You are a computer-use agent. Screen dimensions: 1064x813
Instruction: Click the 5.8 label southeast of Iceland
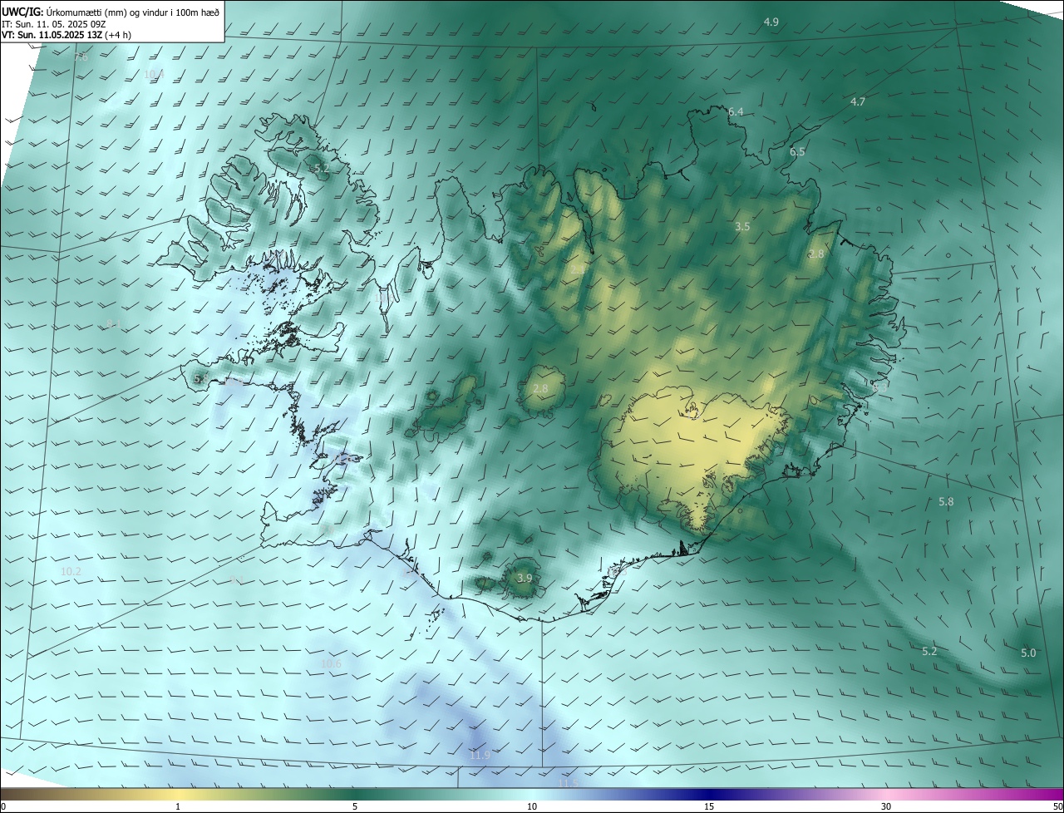tap(946, 502)
